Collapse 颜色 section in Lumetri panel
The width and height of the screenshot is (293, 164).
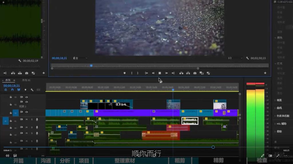pos(275,38)
